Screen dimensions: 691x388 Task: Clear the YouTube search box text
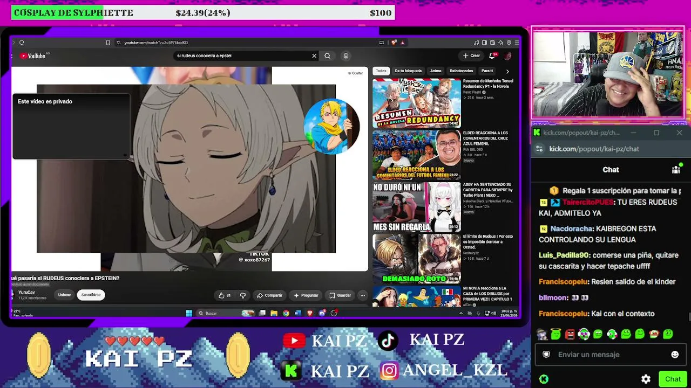[314, 56]
